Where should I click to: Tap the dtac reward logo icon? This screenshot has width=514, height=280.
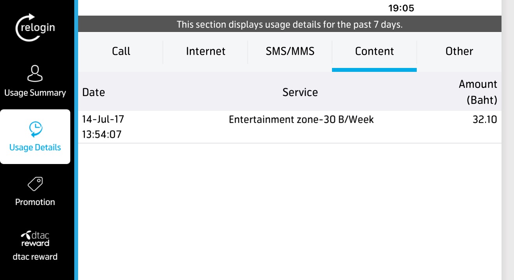click(35, 239)
